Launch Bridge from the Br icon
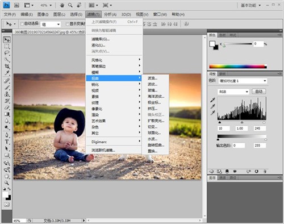Image resolution: width=284 pixels, height=224 pixels. [x=16, y=5]
